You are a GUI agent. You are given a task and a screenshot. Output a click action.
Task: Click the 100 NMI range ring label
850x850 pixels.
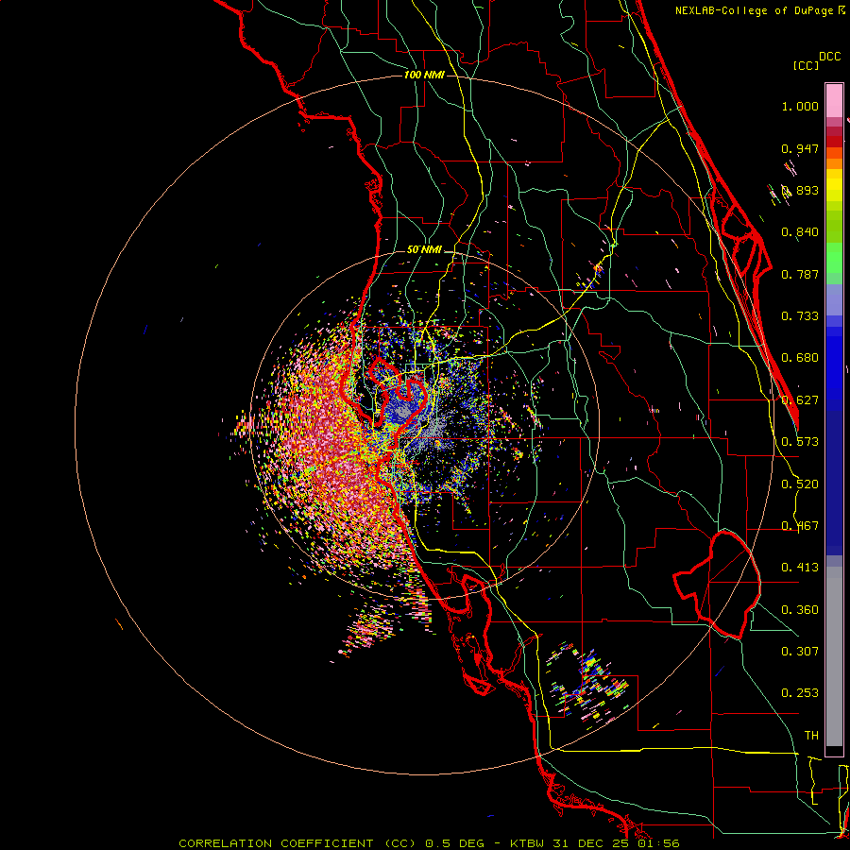pos(424,75)
